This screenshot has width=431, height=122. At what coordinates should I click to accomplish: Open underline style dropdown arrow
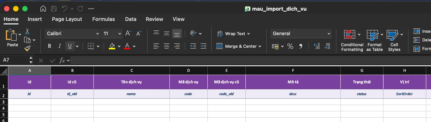click(x=77, y=46)
